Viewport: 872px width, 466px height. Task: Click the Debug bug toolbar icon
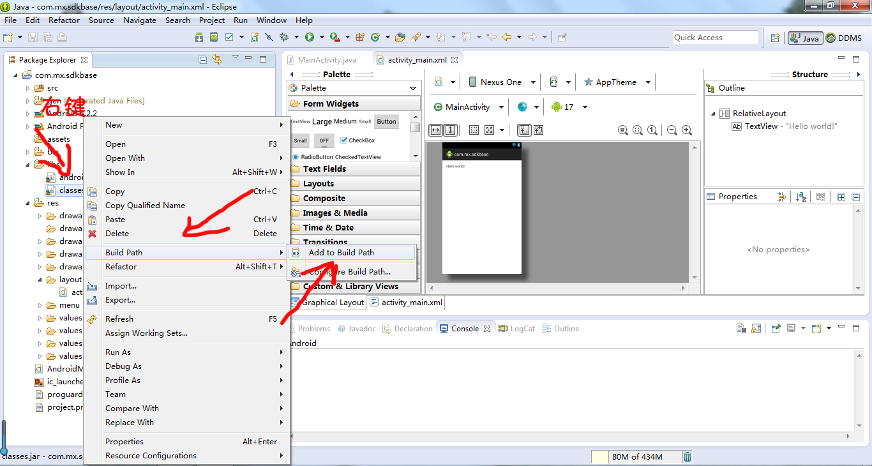coord(284,37)
